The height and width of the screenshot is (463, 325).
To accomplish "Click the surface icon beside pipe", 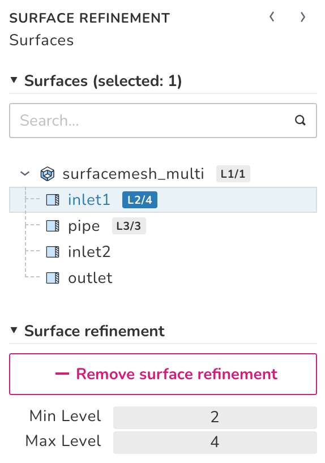I will [53, 226].
